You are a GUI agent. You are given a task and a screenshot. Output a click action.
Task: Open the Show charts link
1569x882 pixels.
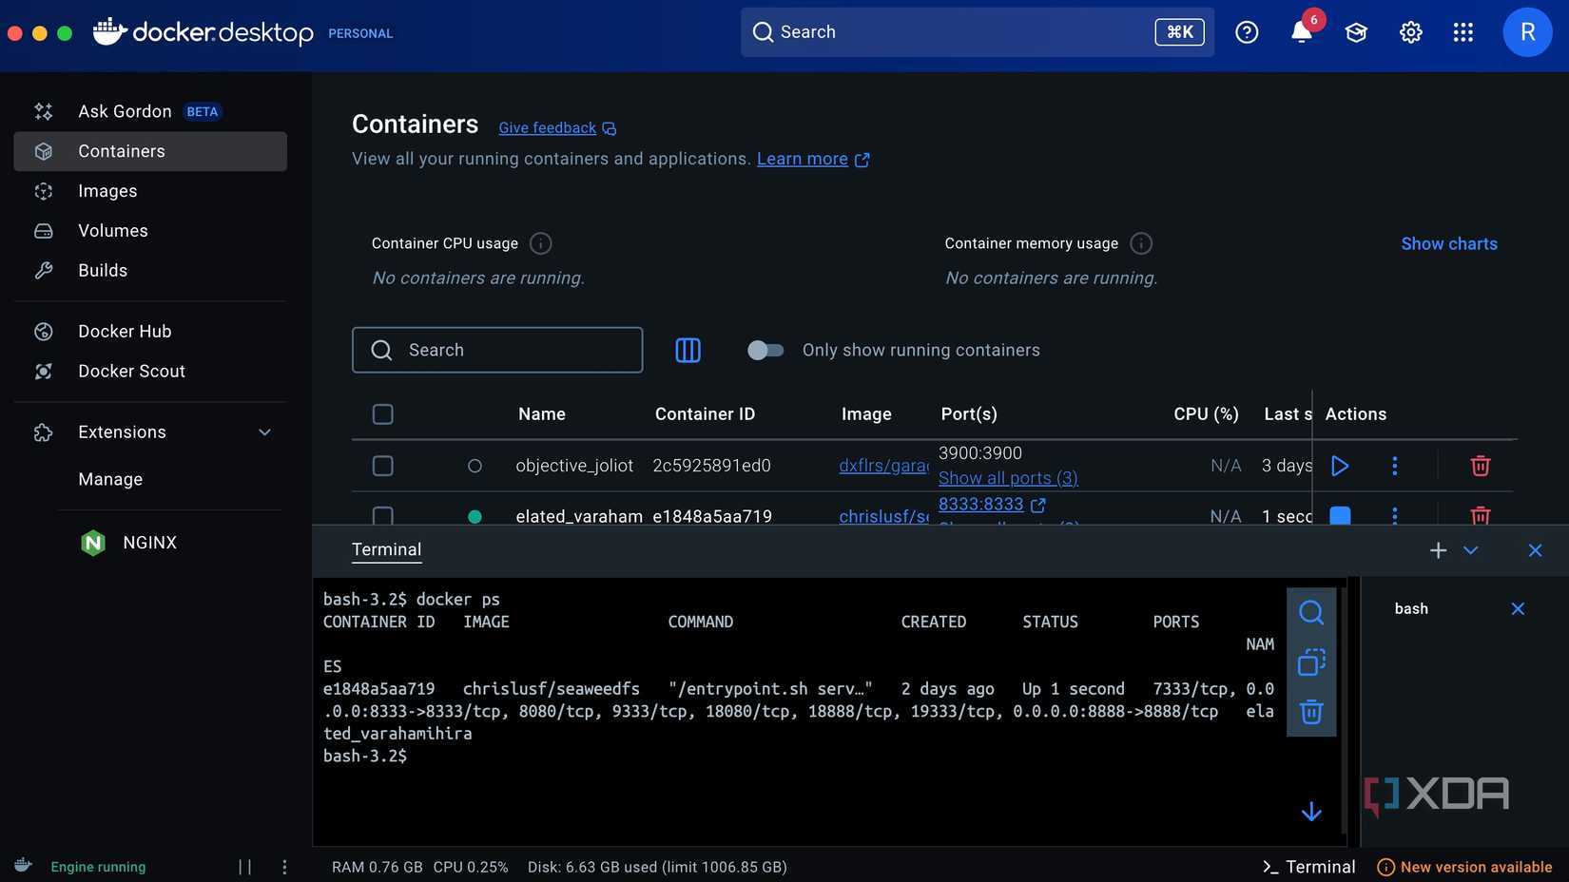tap(1448, 243)
